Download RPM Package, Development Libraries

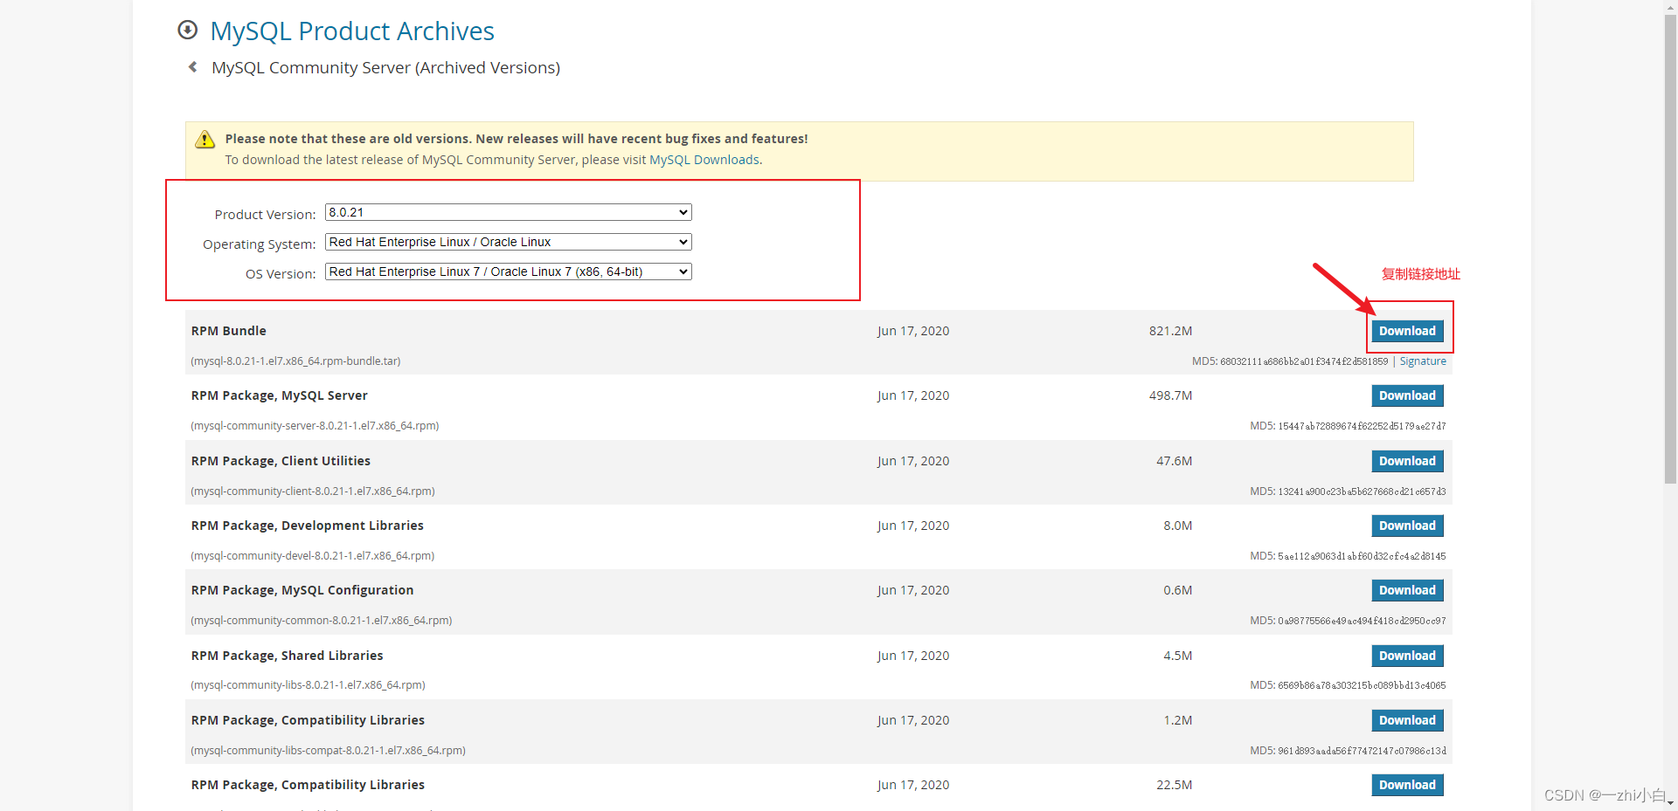tap(1407, 526)
